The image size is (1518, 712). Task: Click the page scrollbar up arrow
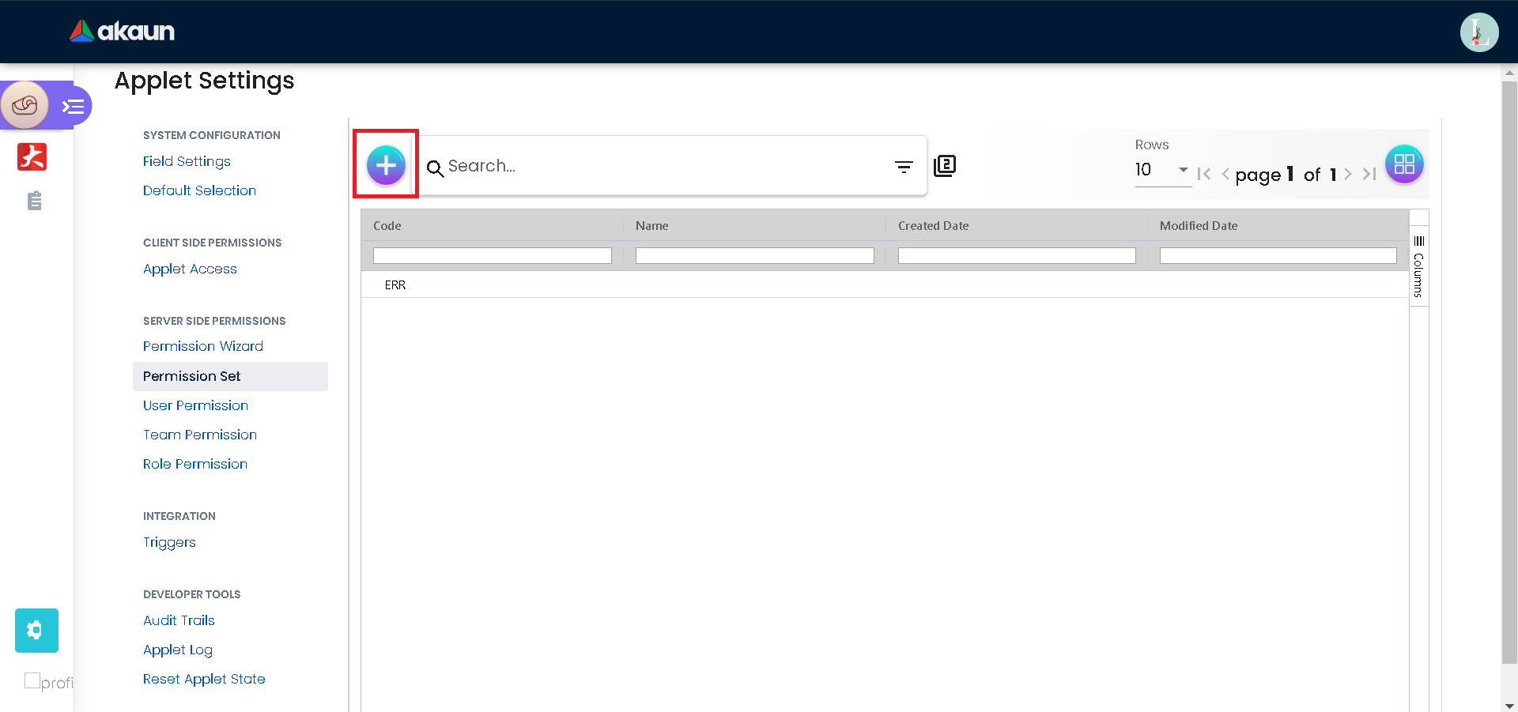tap(1509, 73)
